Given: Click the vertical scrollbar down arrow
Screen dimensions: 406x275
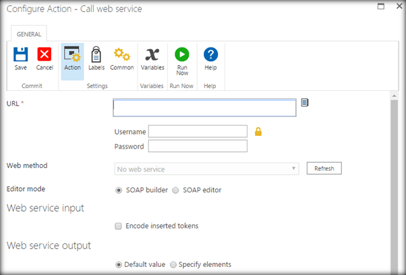Looking at the screenshot, I should 394,270.
